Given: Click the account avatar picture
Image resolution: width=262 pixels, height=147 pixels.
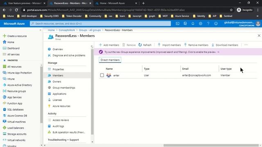Looking at the screenshot, I should [x=258, y=24].
